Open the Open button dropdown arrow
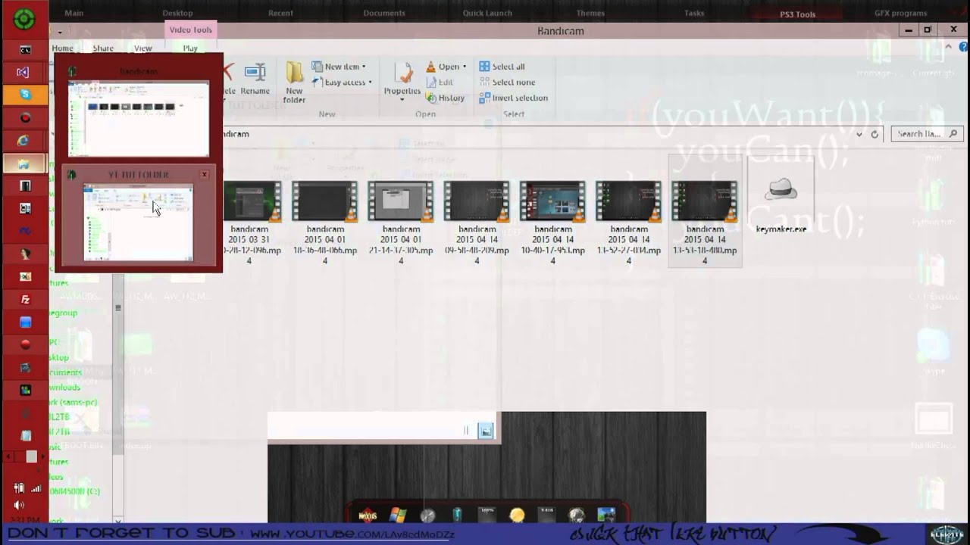970x545 pixels. (465, 67)
